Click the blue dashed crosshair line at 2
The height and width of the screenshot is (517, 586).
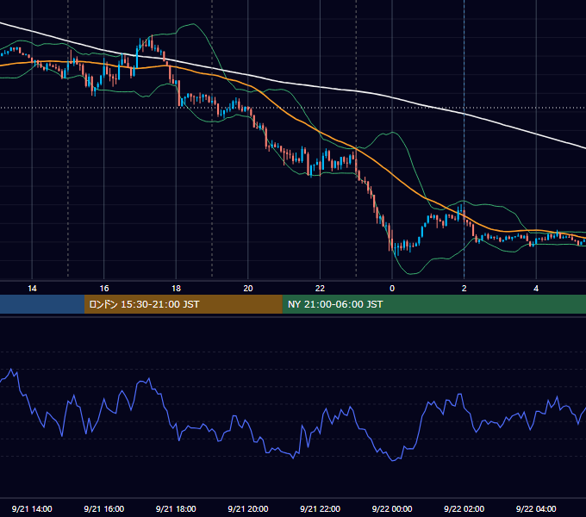click(x=464, y=139)
